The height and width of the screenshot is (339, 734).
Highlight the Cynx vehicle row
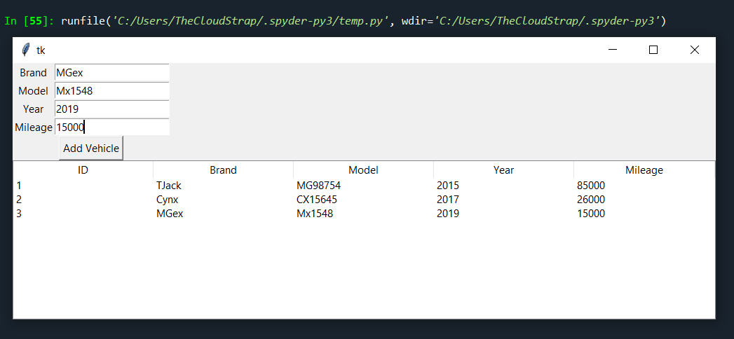tap(364, 200)
